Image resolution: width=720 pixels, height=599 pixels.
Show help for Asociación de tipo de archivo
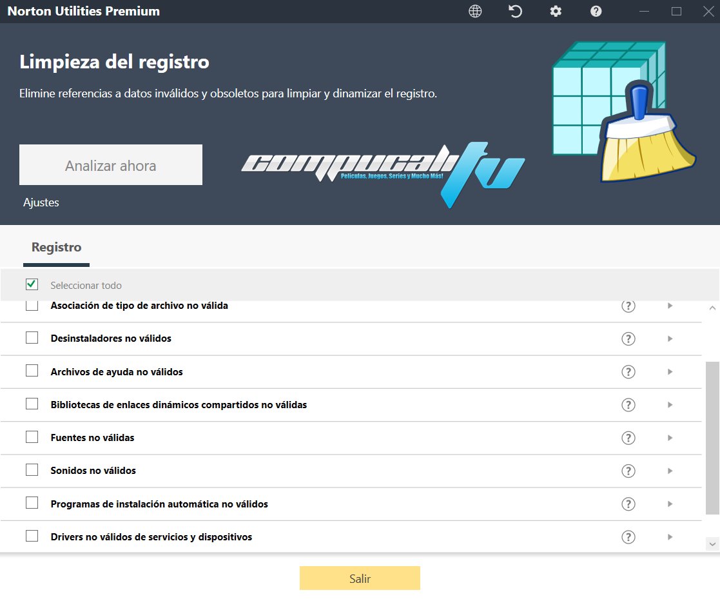click(628, 305)
